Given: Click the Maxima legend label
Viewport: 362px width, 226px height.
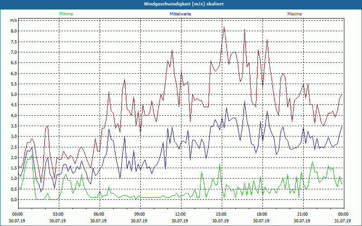Looking at the screenshot, I should [295, 14].
